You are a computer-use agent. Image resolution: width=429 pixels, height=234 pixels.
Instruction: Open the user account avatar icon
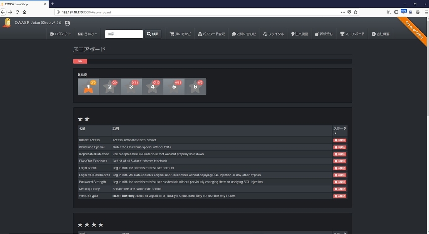point(67,23)
